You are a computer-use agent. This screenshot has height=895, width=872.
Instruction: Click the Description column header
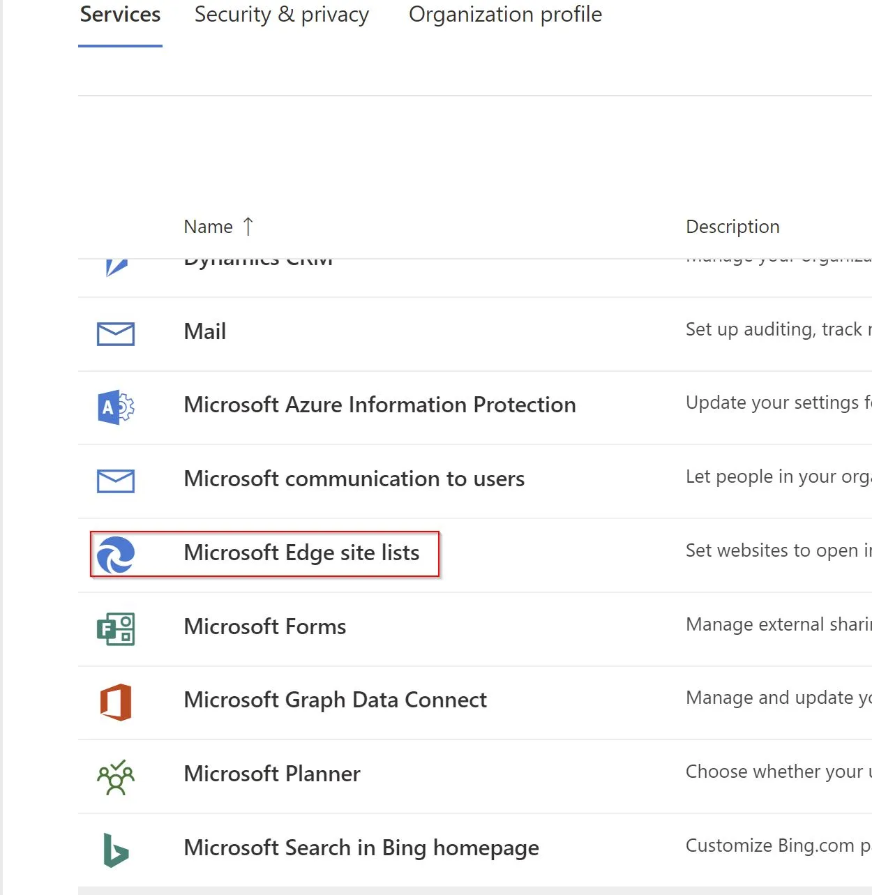732,227
